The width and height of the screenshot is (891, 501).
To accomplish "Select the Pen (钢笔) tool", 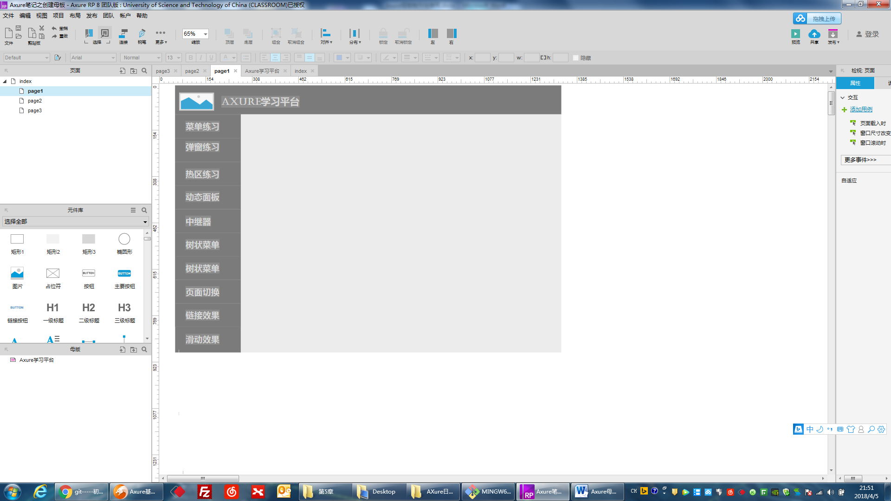I will pos(142,33).
